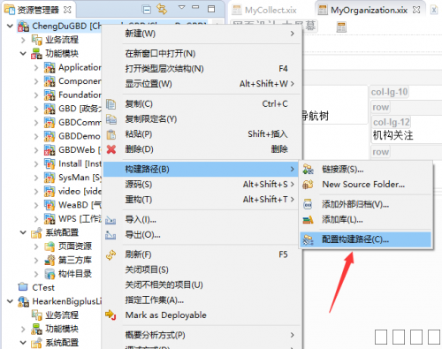Click the 添加外部归档 jar icon
This screenshot has height=349, width=442.
(x=308, y=204)
